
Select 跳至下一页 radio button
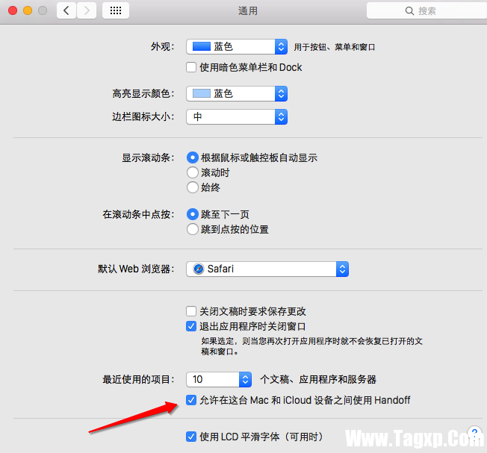coord(193,214)
